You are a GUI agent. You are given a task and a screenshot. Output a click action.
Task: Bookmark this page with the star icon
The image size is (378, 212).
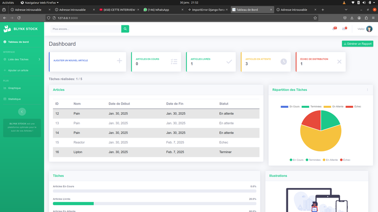315,18
